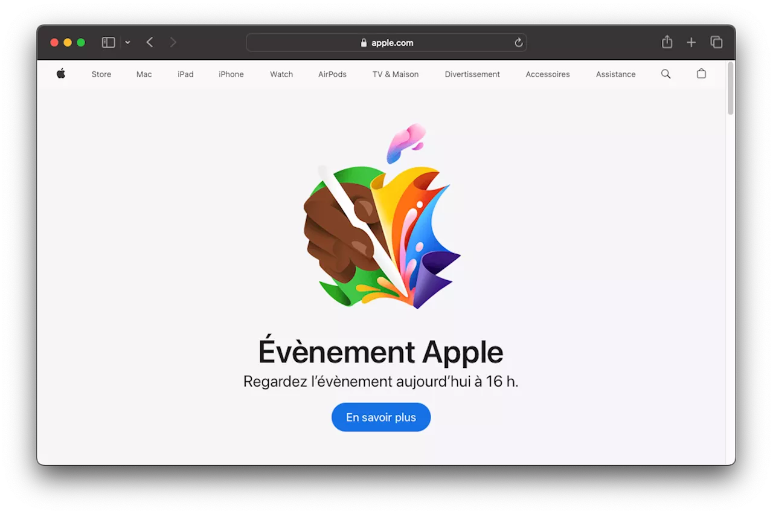Open the Assistance menu item

point(616,74)
